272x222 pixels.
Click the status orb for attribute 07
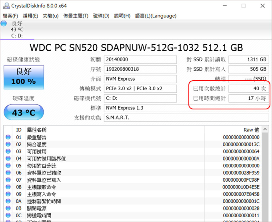click(x=8, y=180)
